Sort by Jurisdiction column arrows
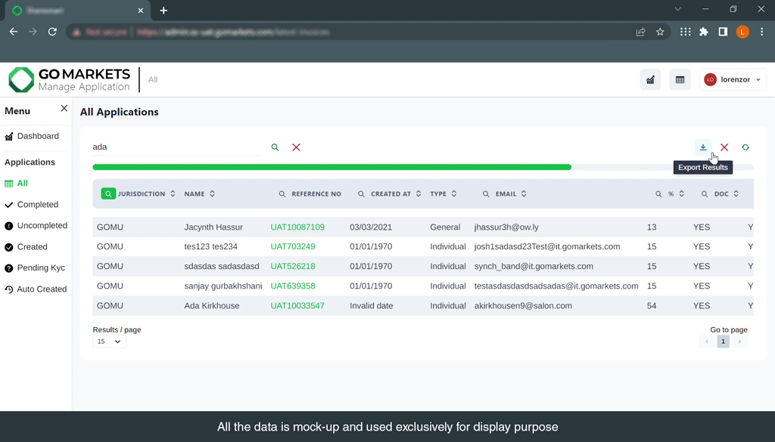 173,193
